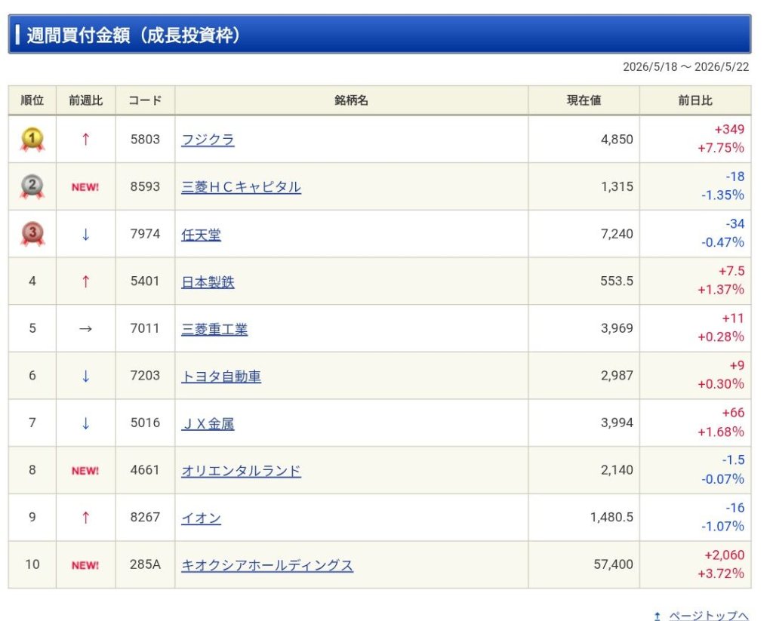Click the 順位 column header

(32, 100)
